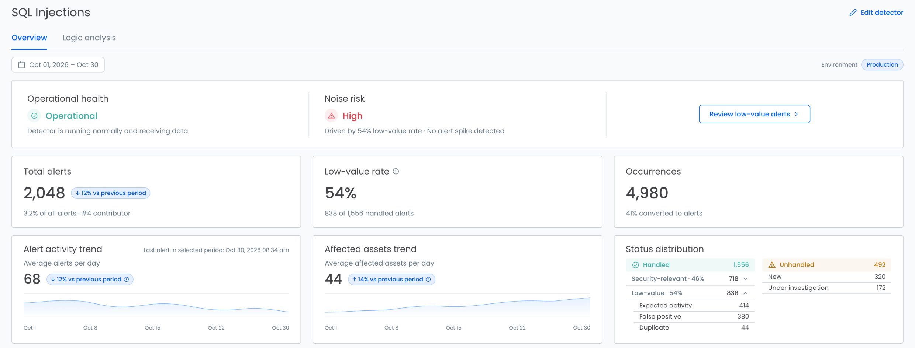Click the SQL Injections page title

(51, 13)
